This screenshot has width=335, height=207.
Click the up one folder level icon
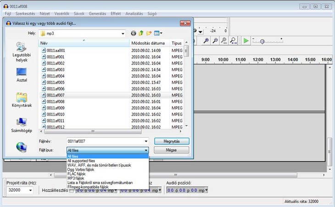[x=141, y=34]
